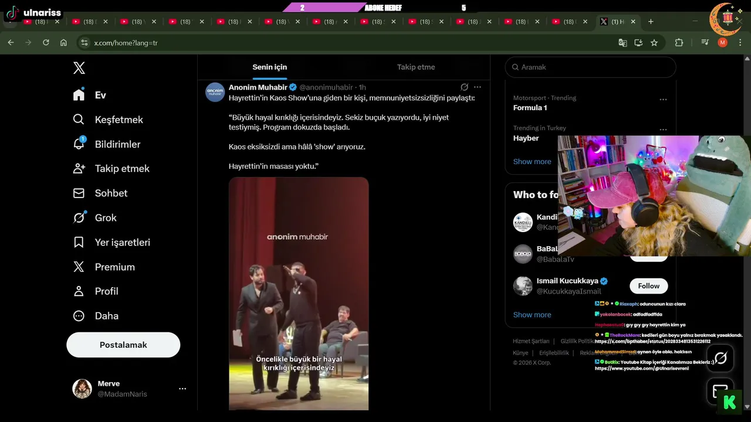Viewport: 751px width, 422px height.
Task: Open more options on Anonim Muhabir post
Action: tap(478, 87)
